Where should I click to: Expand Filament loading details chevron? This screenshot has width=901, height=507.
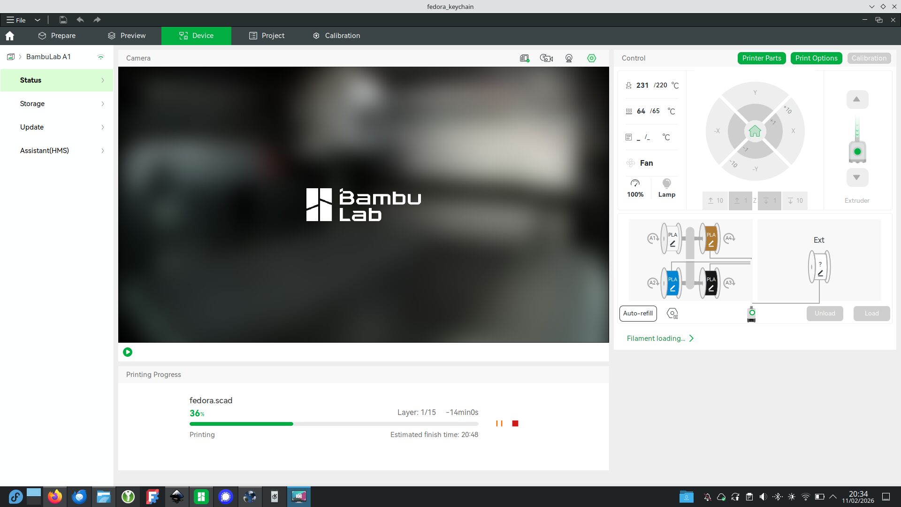click(691, 338)
